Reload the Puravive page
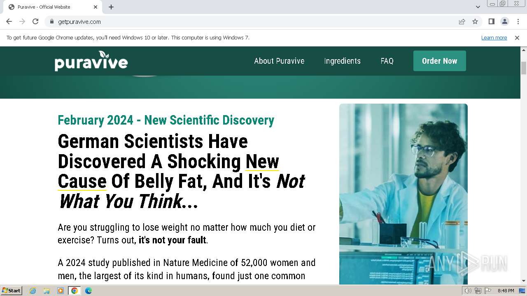This screenshot has width=527, height=296. [35, 22]
